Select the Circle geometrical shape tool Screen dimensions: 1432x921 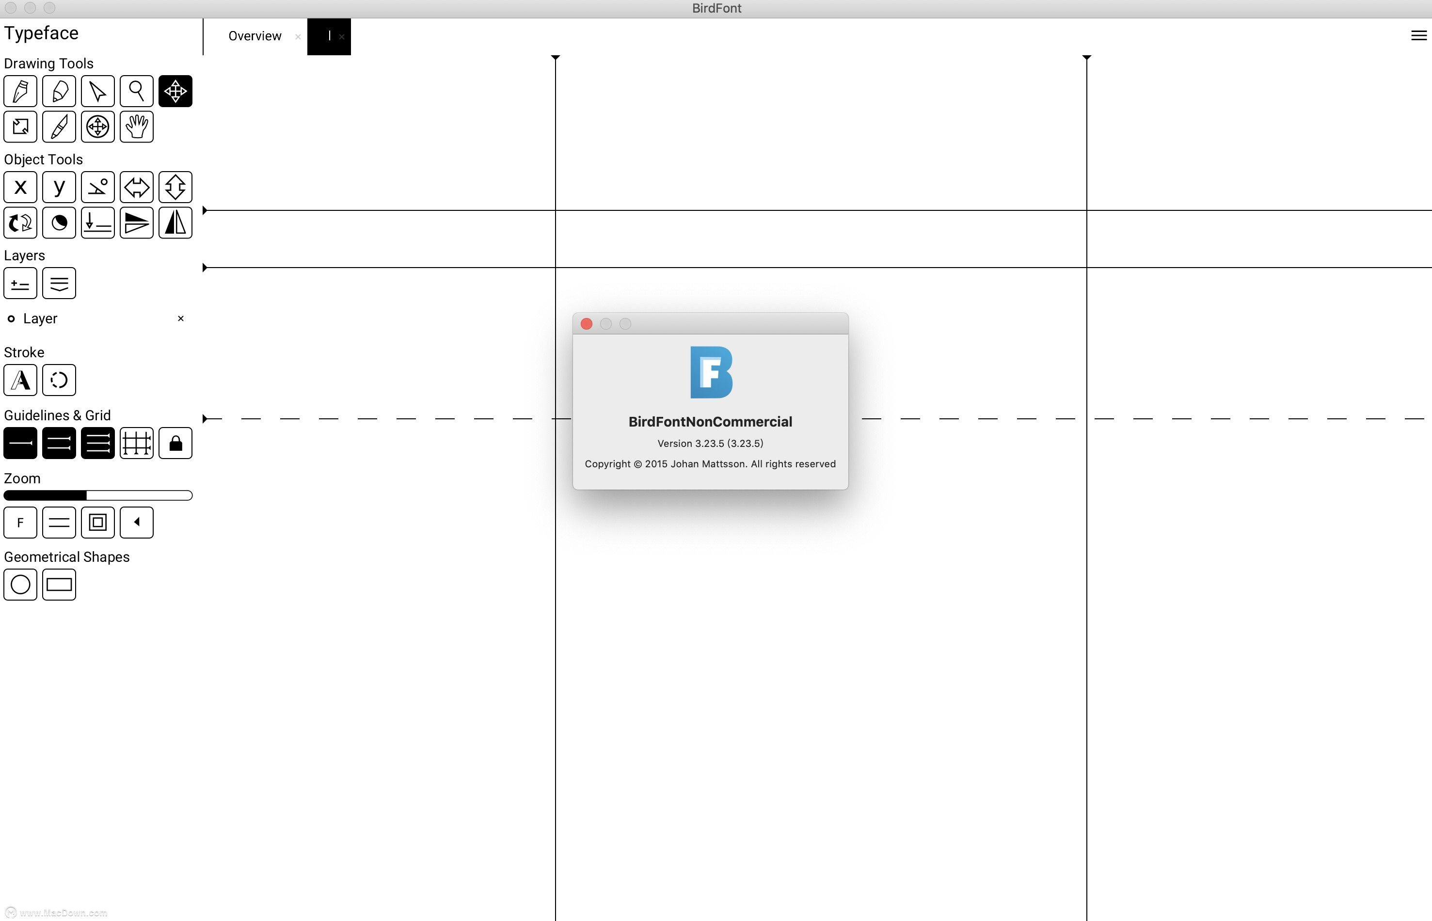click(20, 584)
